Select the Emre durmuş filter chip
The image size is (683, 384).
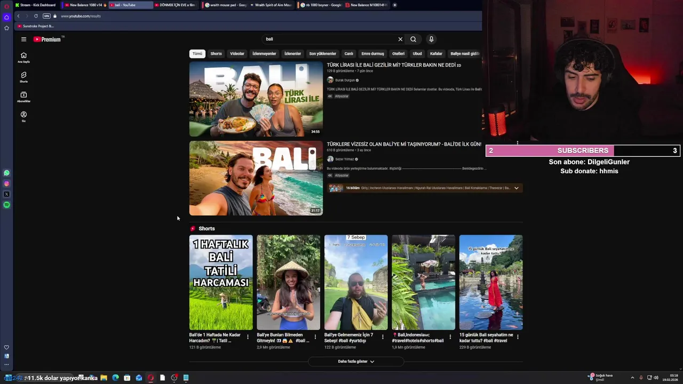pyautogui.click(x=372, y=53)
